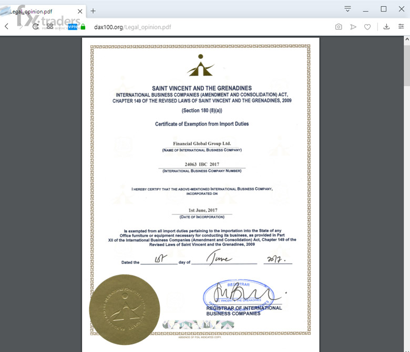The width and height of the screenshot is (410, 352).
Task: Open the speed dial grid icon
Action: pyautogui.click(x=50, y=26)
